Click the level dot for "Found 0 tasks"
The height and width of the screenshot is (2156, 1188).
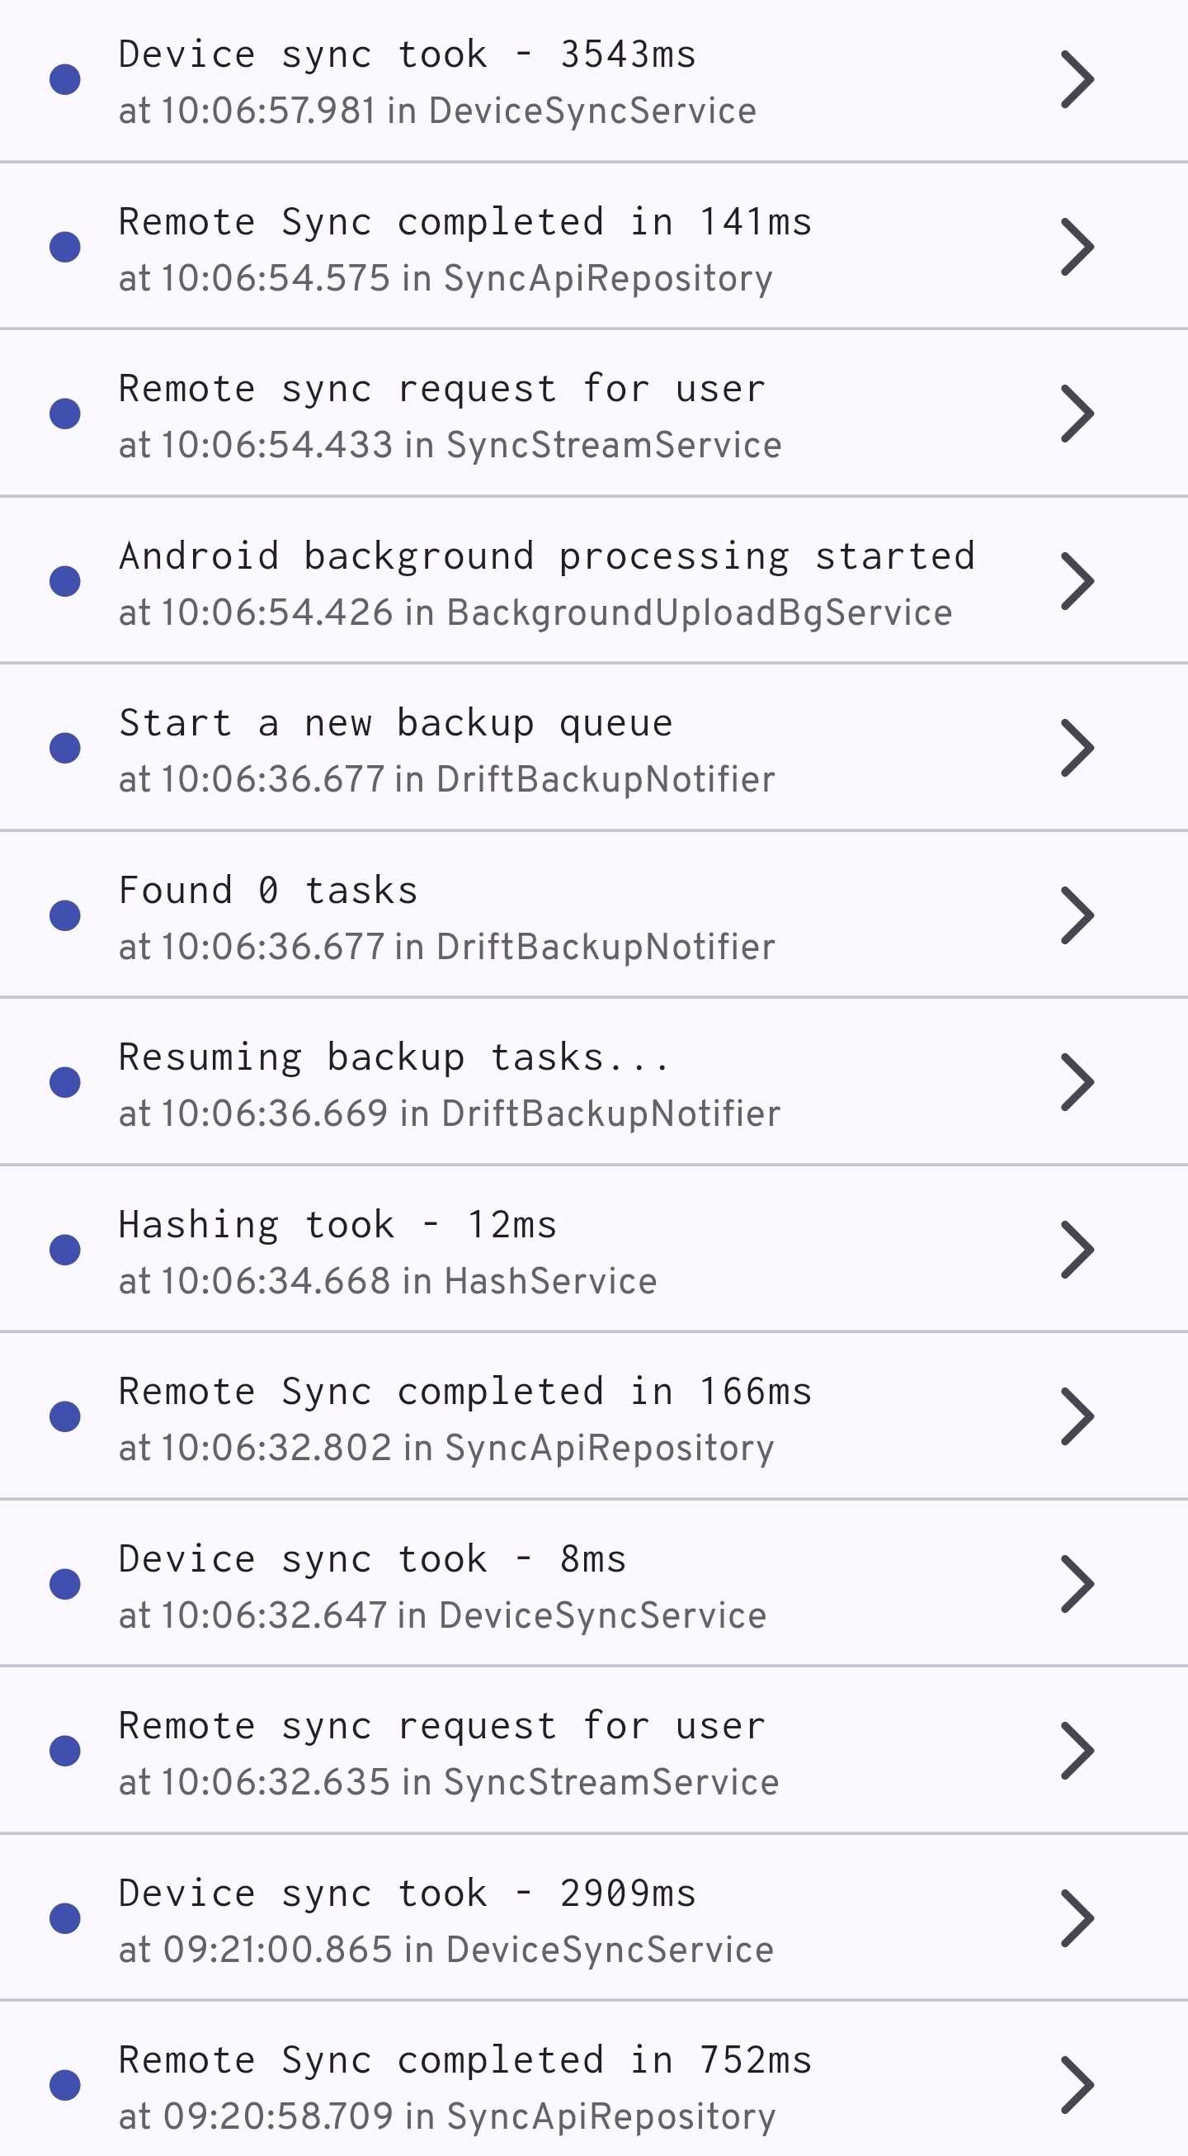point(65,915)
